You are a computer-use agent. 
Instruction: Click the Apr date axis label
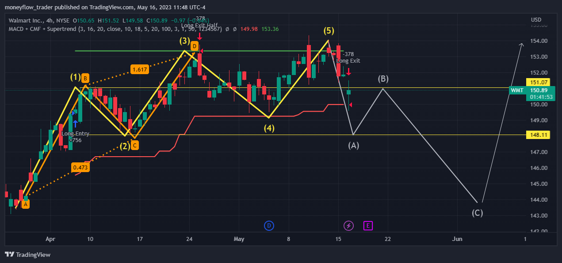[50, 239]
